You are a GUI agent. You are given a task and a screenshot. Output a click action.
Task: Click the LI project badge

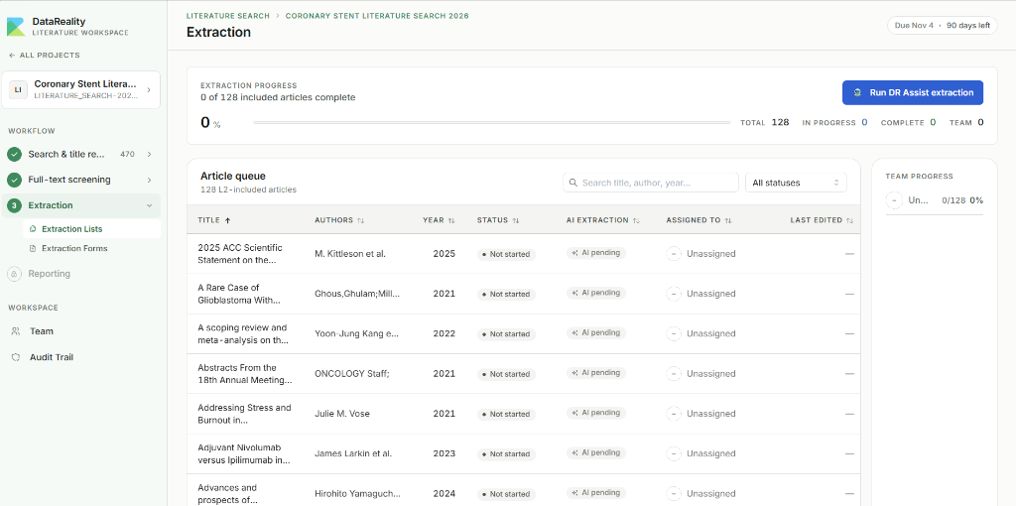pos(18,89)
